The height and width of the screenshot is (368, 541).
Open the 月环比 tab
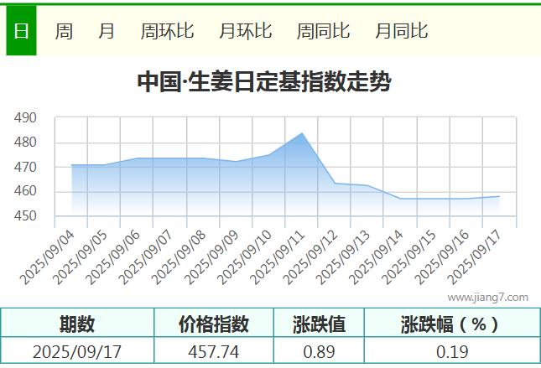pos(246,31)
